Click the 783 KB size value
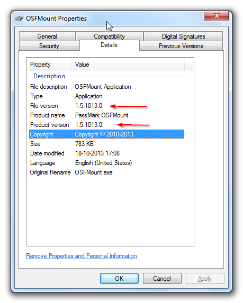The image size is (243, 303). [84, 144]
